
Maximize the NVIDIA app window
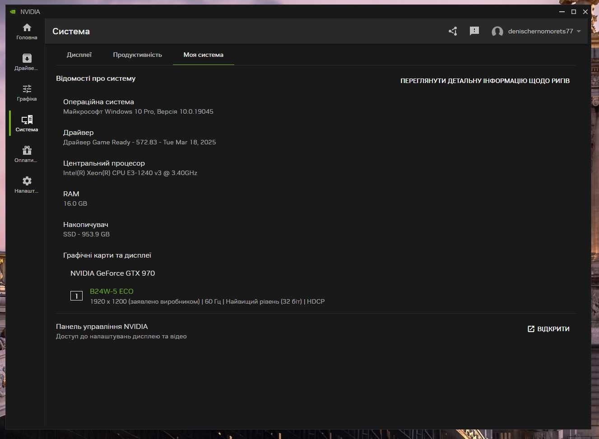574,12
